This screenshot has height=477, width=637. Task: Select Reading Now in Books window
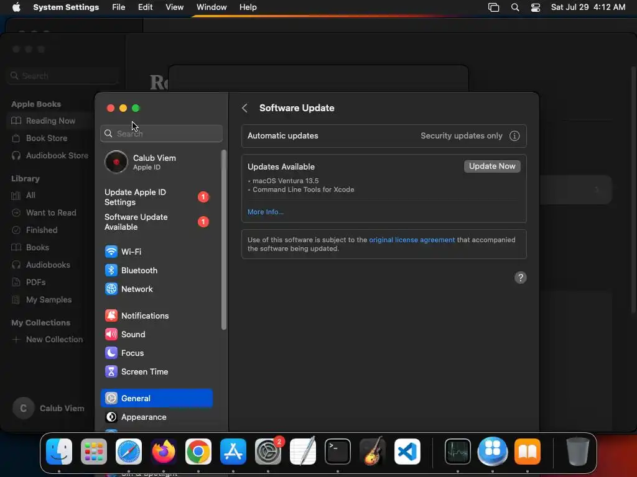pos(50,121)
